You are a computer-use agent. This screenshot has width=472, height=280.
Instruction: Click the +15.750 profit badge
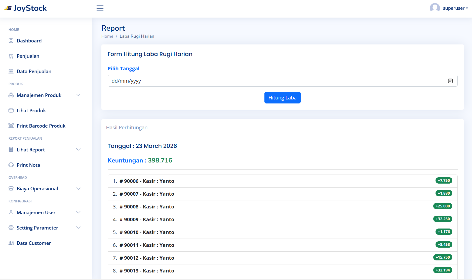tap(443, 257)
